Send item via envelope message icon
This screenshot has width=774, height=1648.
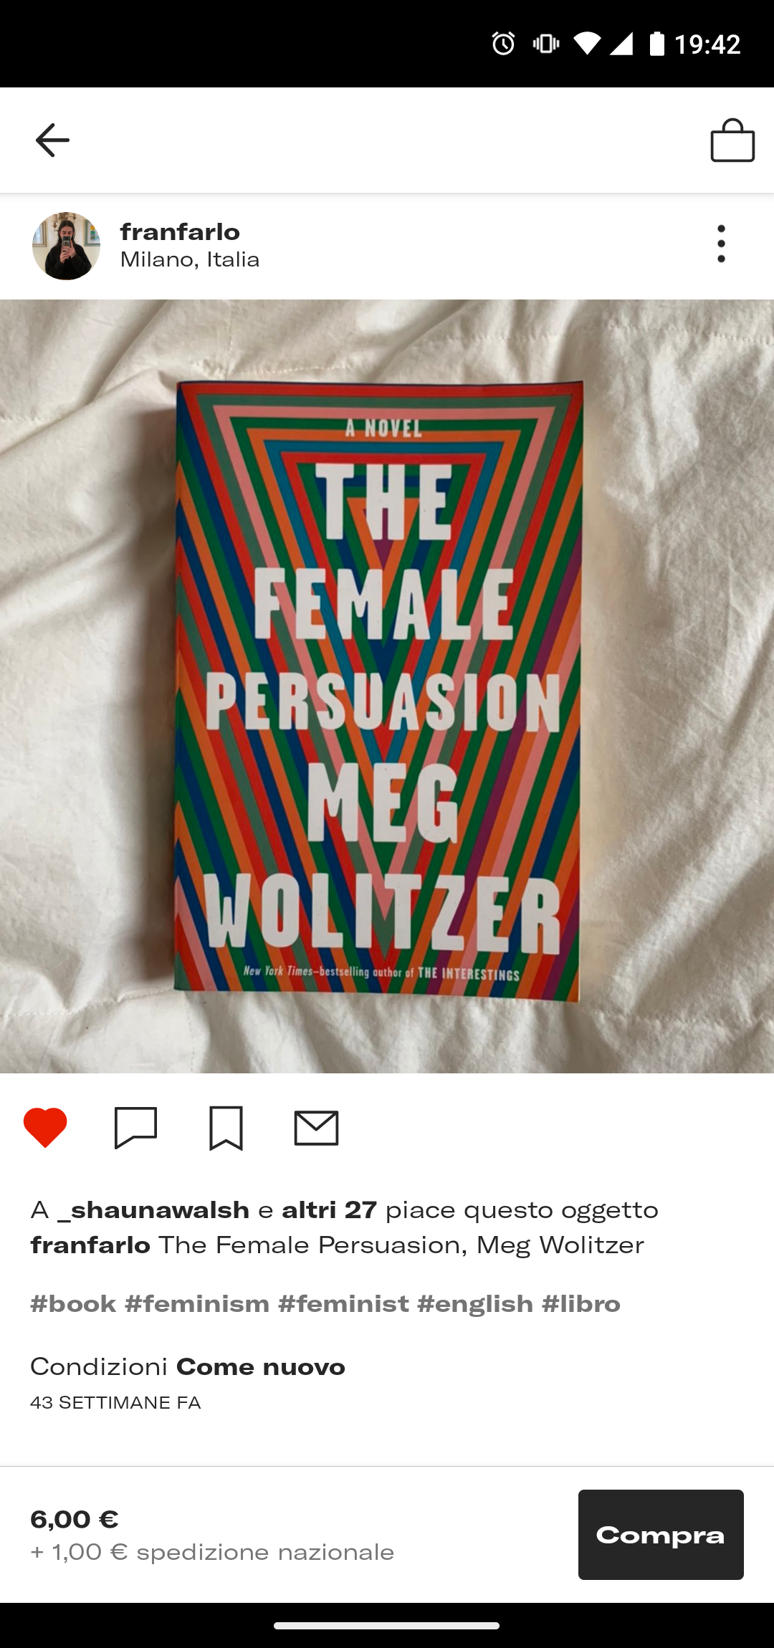(x=316, y=1129)
